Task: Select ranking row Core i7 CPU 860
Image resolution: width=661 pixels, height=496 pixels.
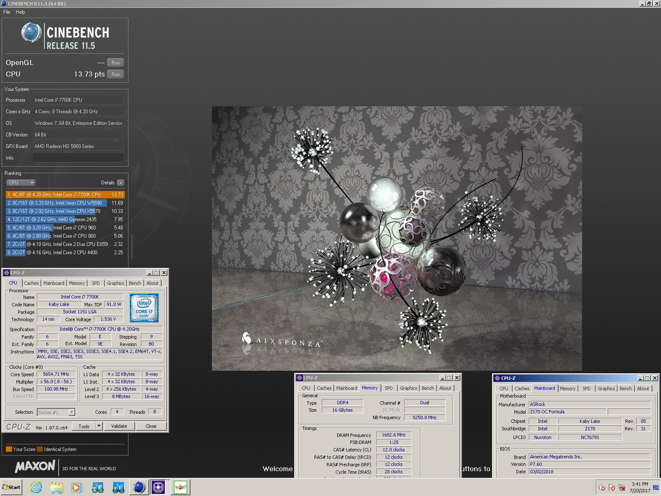Action: coord(65,236)
